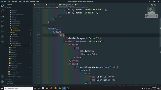The height and width of the screenshot is (90, 161).
Task: Click the Open Changes icon in the editor title bar
Action: (x=152, y=5)
